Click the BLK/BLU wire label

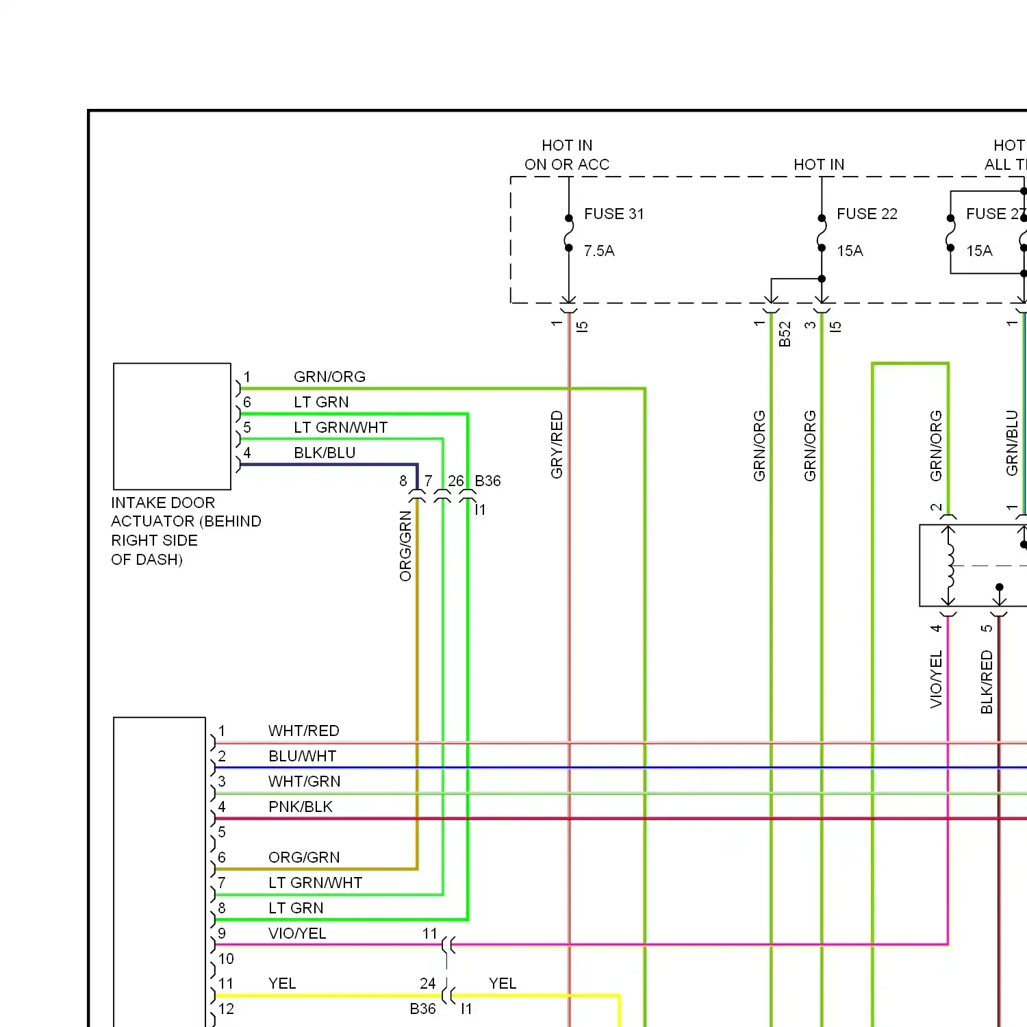pos(325,453)
